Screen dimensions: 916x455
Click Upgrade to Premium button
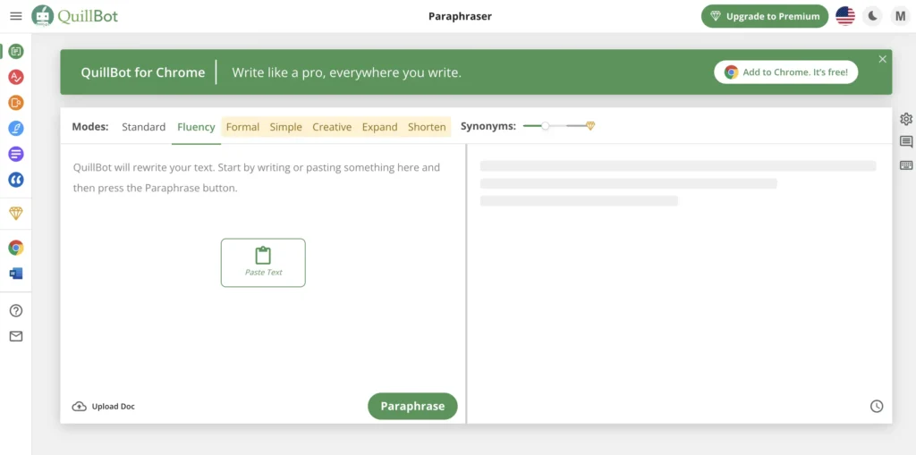coord(765,16)
